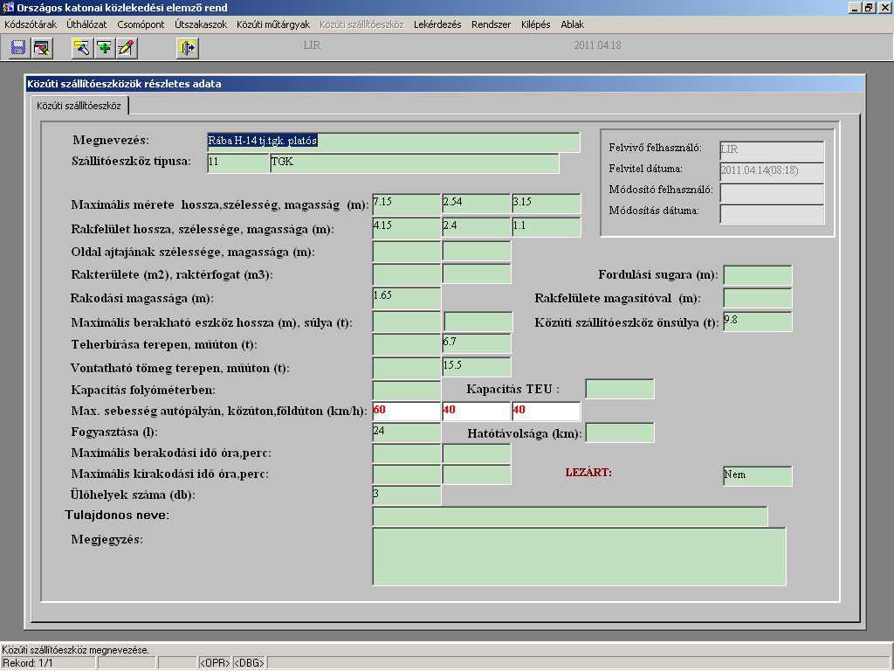Click the type code field containing 11
Screen dimensions: 894x671
pyautogui.click(x=238, y=163)
